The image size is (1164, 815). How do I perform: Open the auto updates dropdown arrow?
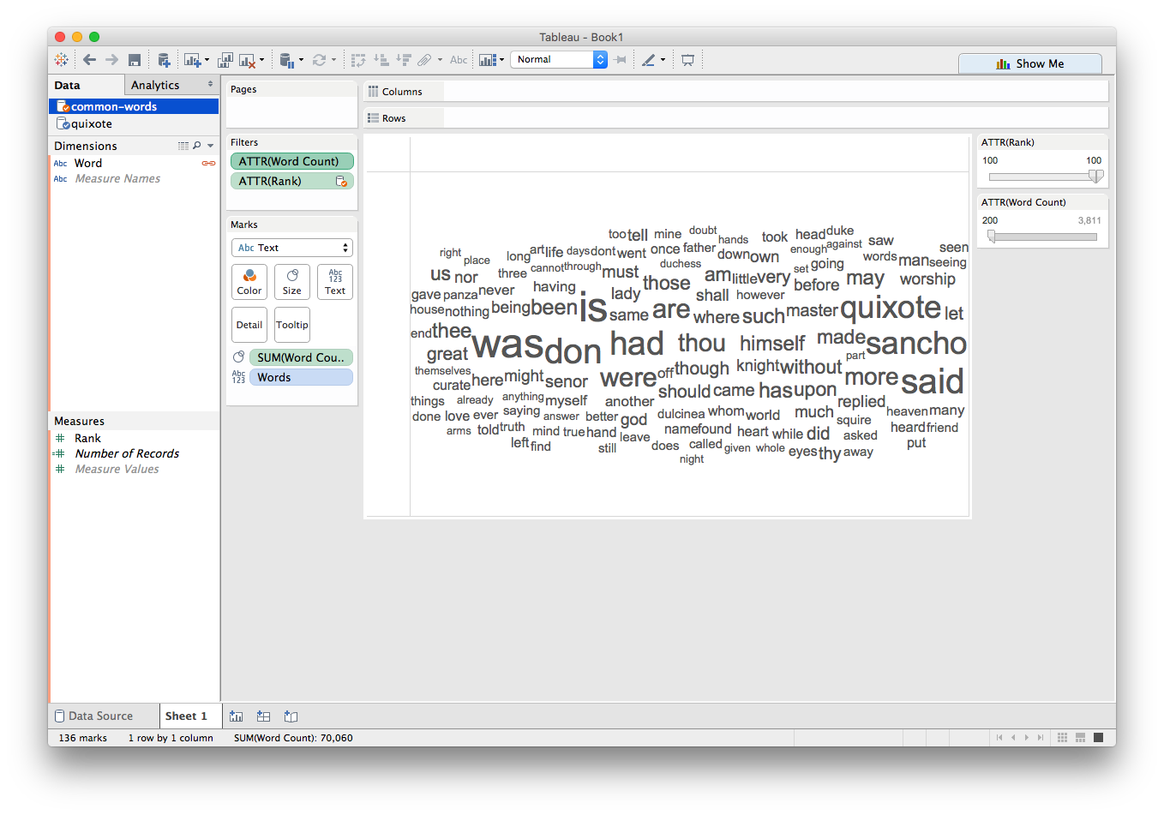click(301, 60)
